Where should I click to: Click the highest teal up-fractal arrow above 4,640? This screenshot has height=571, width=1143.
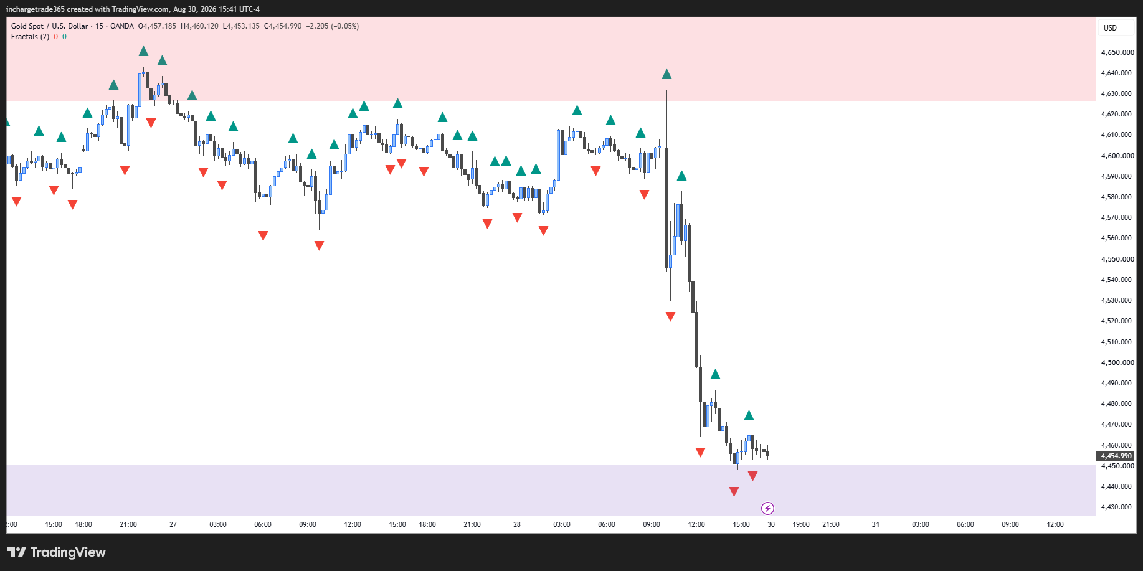click(143, 51)
